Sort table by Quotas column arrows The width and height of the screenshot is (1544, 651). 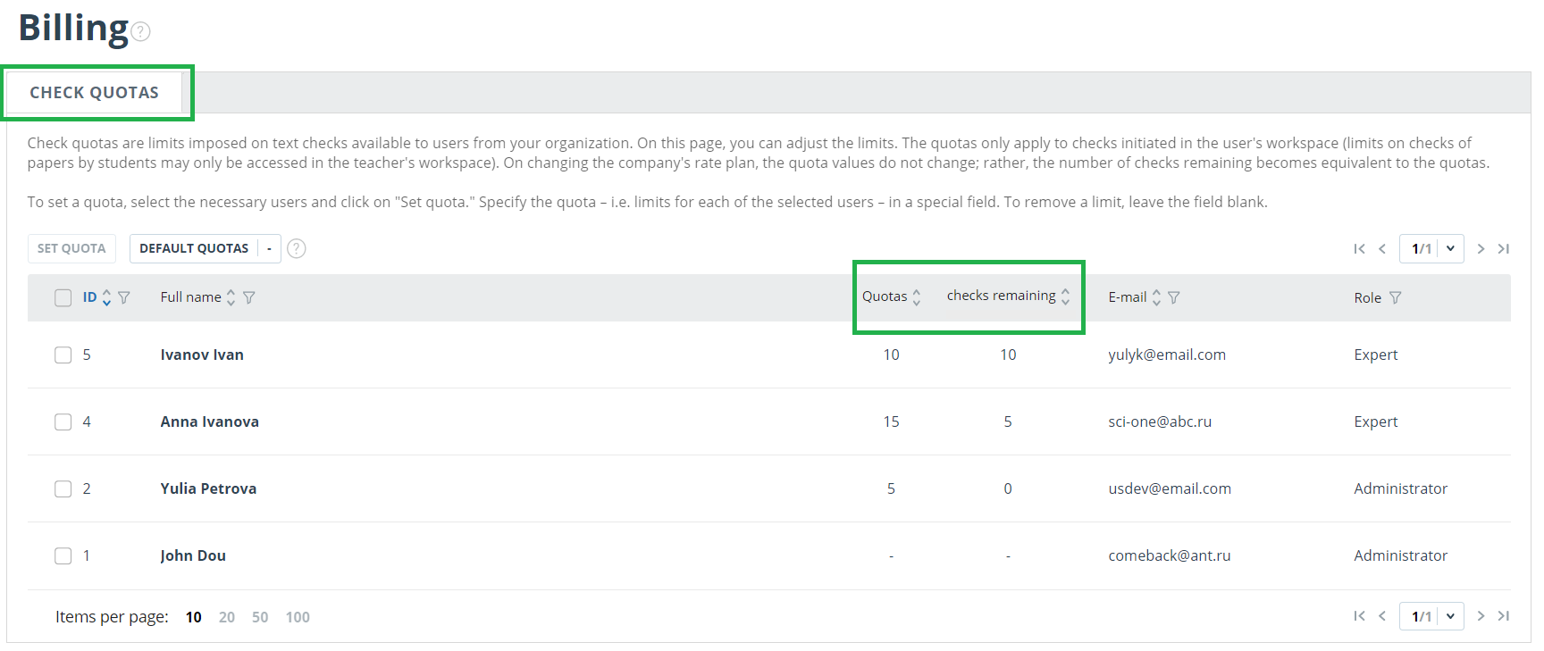click(x=917, y=297)
